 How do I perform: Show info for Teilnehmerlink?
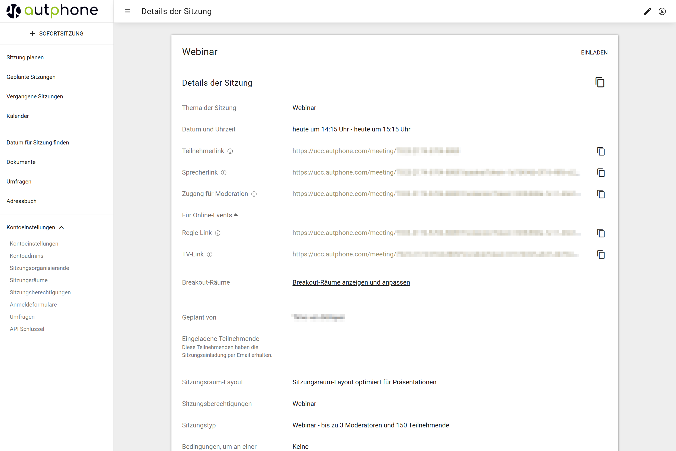click(x=230, y=151)
